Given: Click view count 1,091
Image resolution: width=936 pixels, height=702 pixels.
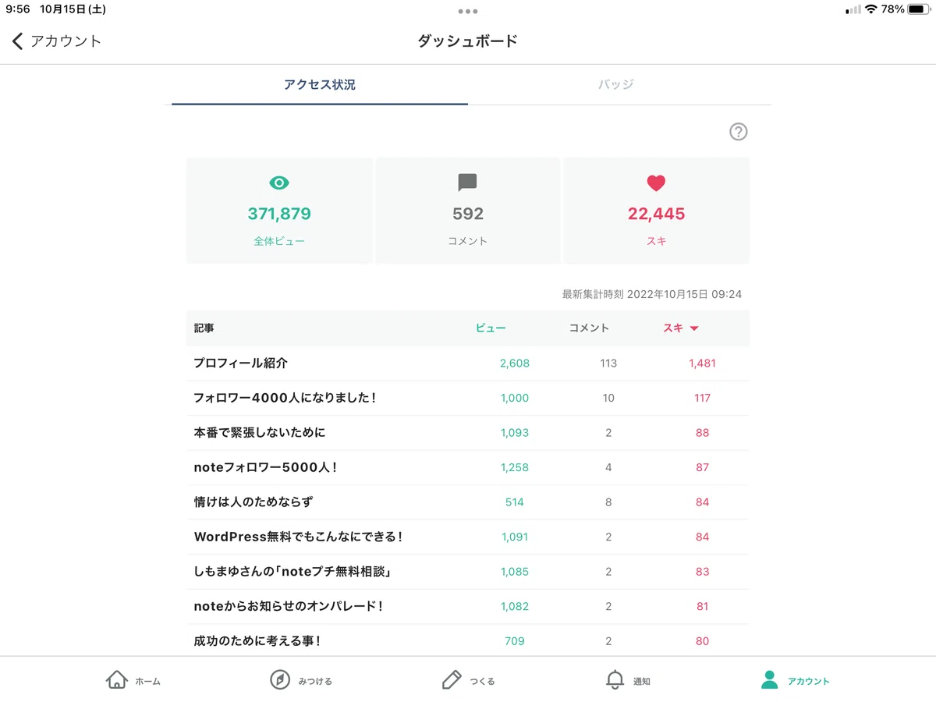Looking at the screenshot, I should pyautogui.click(x=515, y=537).
